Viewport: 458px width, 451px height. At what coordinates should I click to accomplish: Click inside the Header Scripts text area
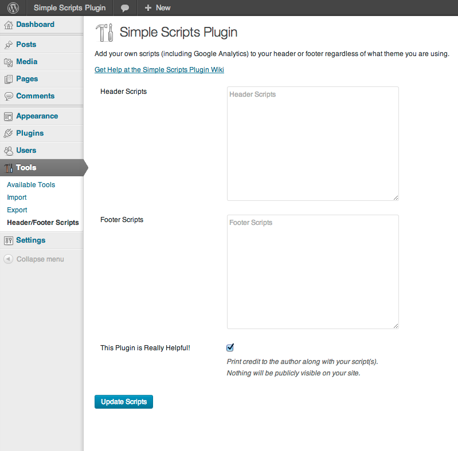tap(312, 144)
